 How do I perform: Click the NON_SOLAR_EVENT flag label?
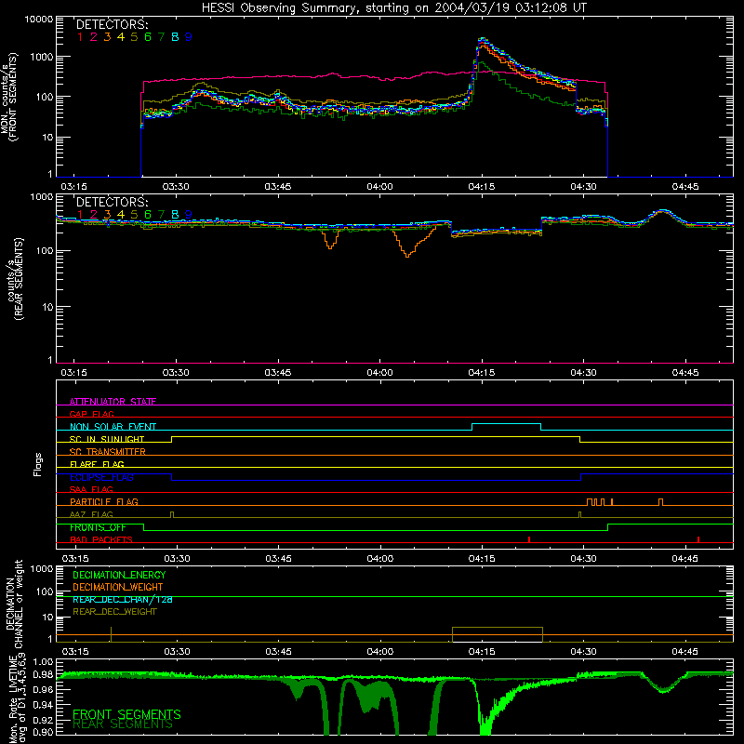pos(113,427)
